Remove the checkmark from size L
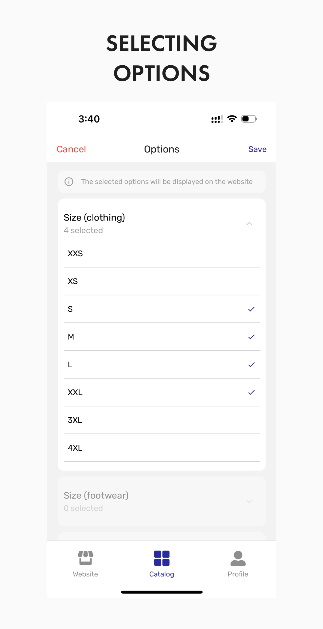This screenshot has height=629, width=323. [x=251, y=365]
